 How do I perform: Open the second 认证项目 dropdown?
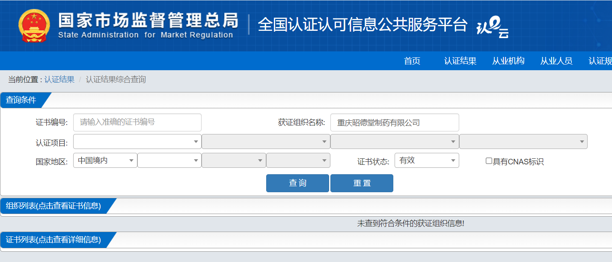266,141
